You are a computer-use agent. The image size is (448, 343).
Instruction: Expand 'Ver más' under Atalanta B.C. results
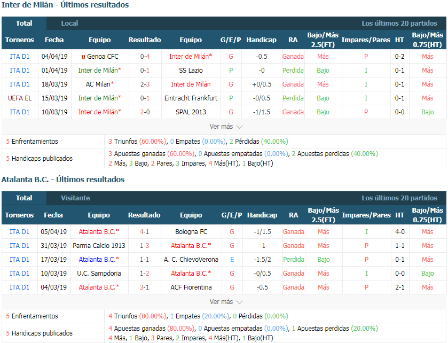[226, 301]
